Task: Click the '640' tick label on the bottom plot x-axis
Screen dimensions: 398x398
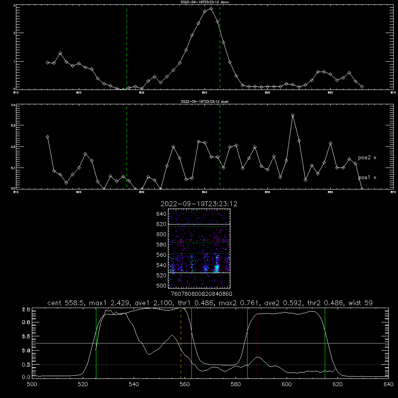Action: click(388, 384)
